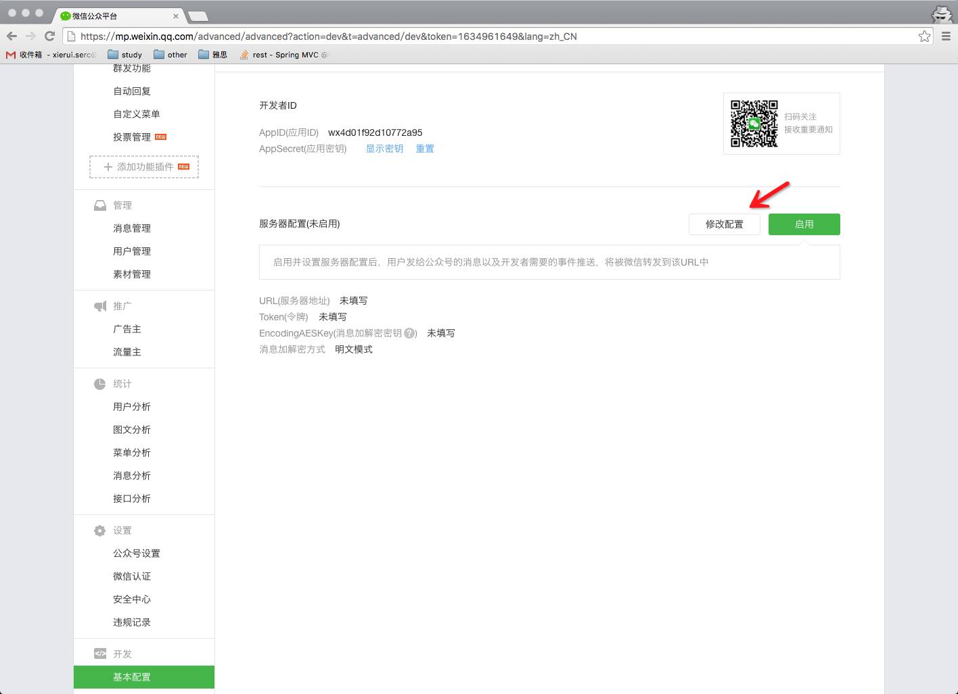Click the 设置 gear icon

point(100,530)
